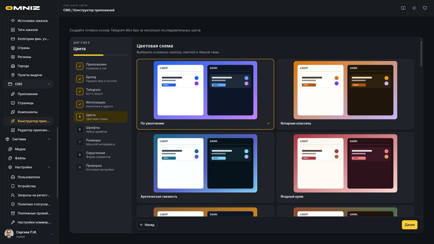Jump to step 9 Проверка

tap(100, 167)
